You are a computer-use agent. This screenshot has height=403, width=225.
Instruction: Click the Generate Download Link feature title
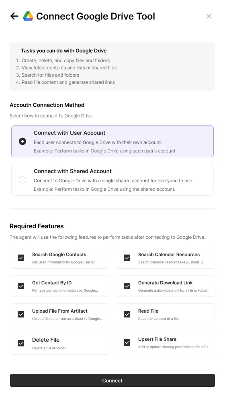[166, 283]
